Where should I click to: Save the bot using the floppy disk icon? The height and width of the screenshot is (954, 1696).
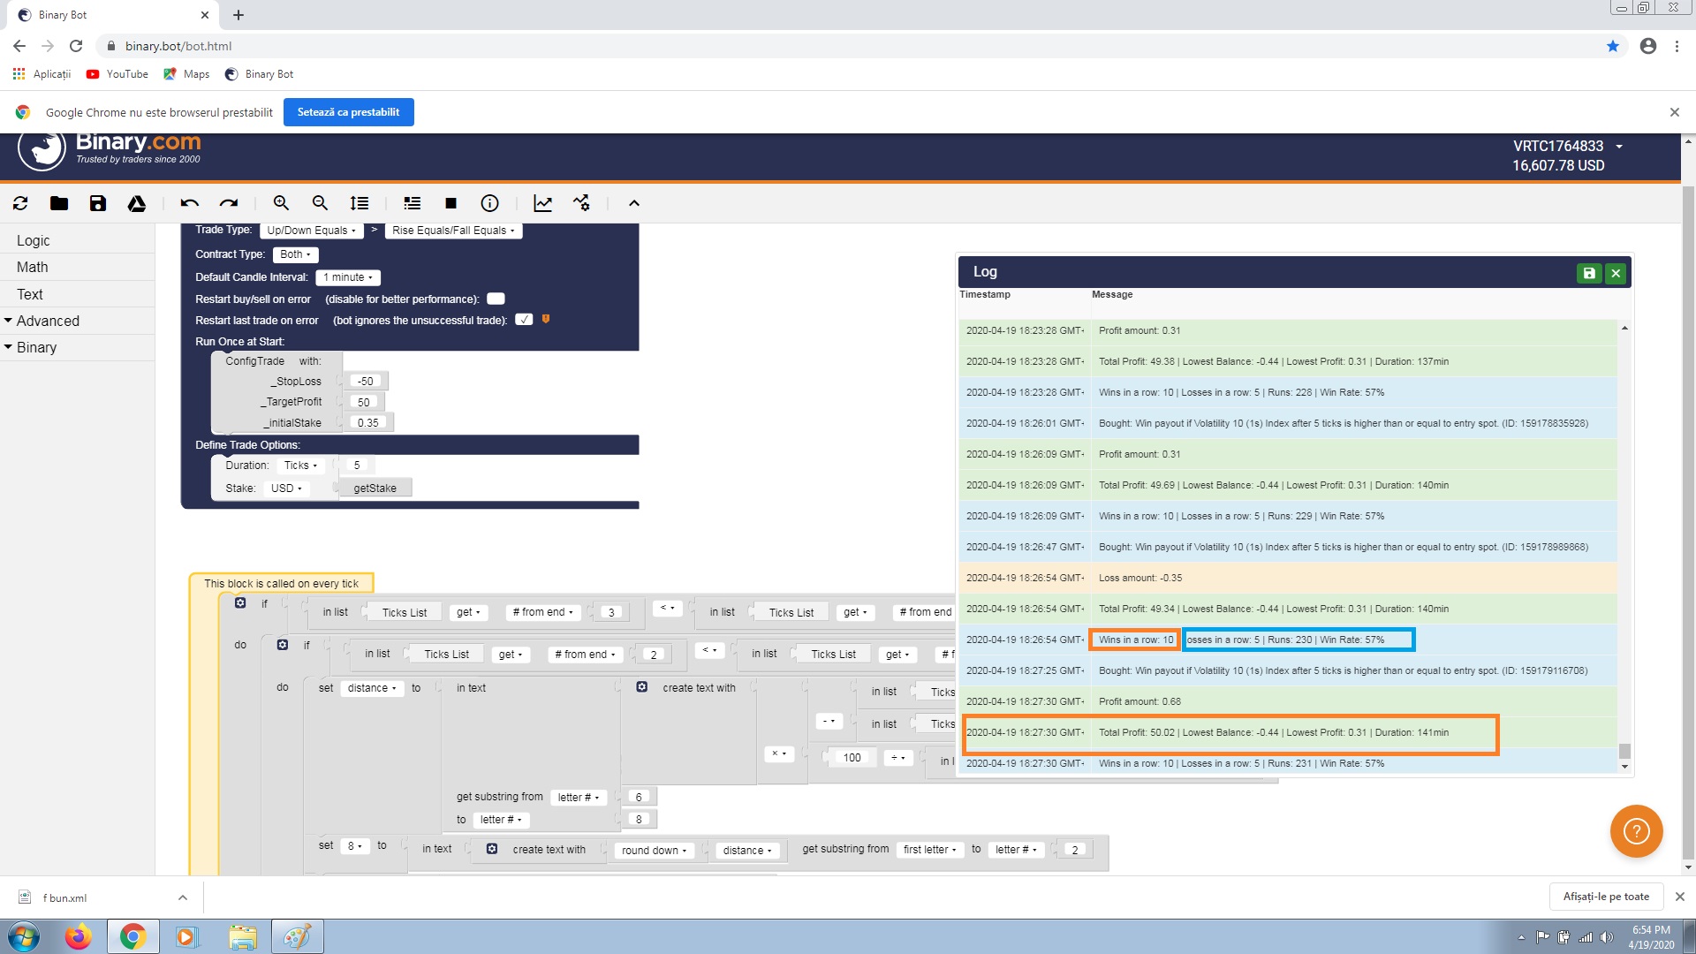97,203
